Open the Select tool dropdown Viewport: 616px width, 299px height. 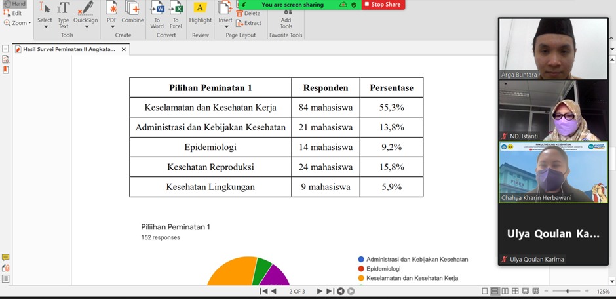tap(45, 27)
